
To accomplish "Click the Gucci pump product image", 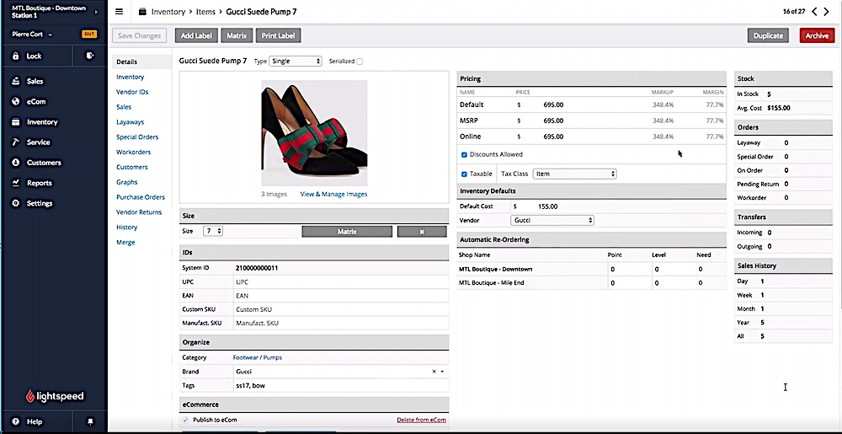I will [x=314, y=132].
